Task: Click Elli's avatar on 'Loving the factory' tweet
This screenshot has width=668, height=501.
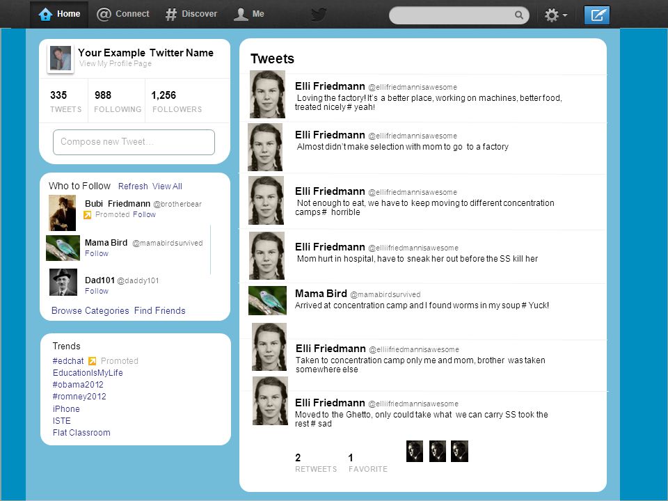Action: tap(267, 94)
